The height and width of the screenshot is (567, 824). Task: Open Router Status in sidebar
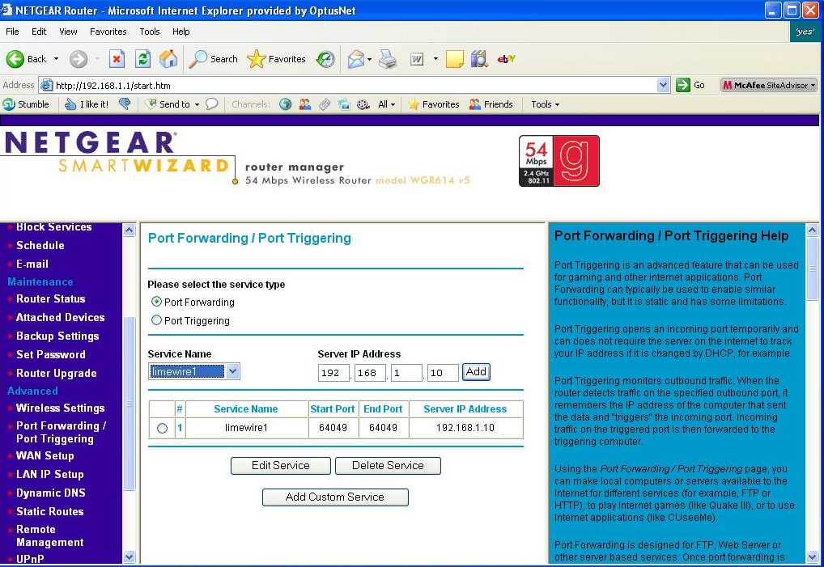click(x=50, y=298)
